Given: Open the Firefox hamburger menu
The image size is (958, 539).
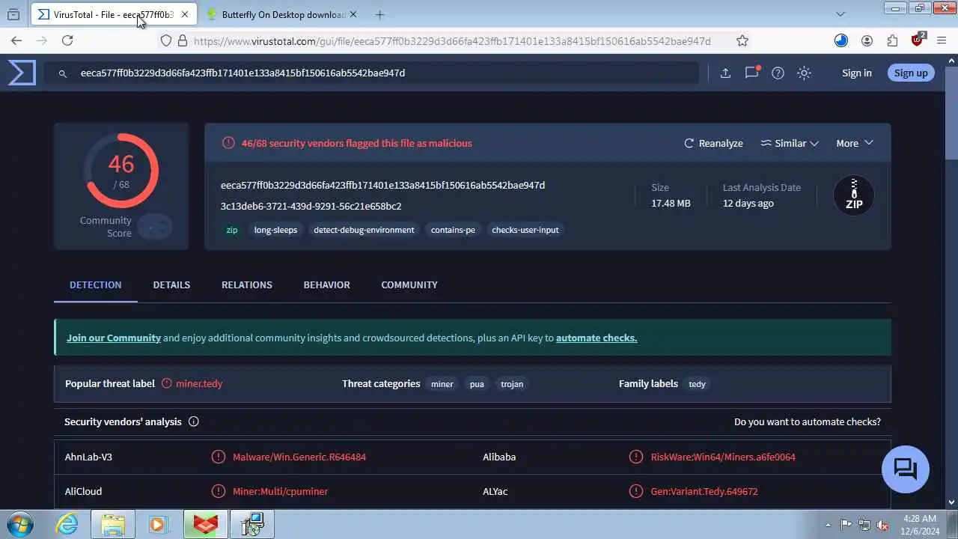Looking at the screenshot, I should [942, 41].
